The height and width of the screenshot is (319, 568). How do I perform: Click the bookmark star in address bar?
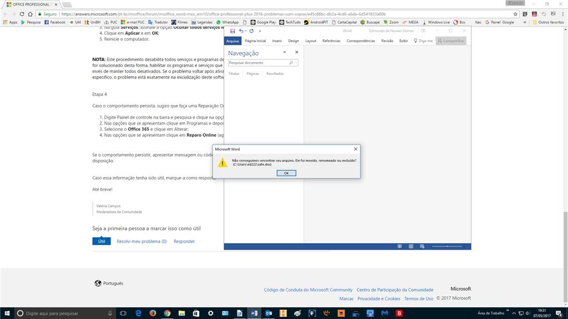point(515,14)
